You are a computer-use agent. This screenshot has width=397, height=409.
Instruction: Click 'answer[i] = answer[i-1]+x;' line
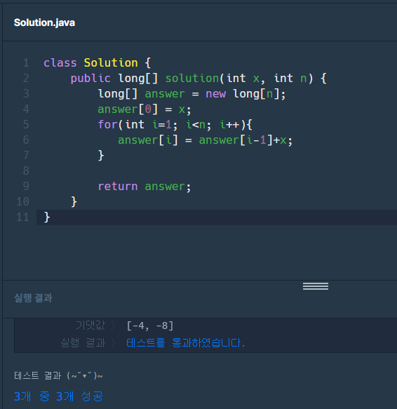point(205,140)
